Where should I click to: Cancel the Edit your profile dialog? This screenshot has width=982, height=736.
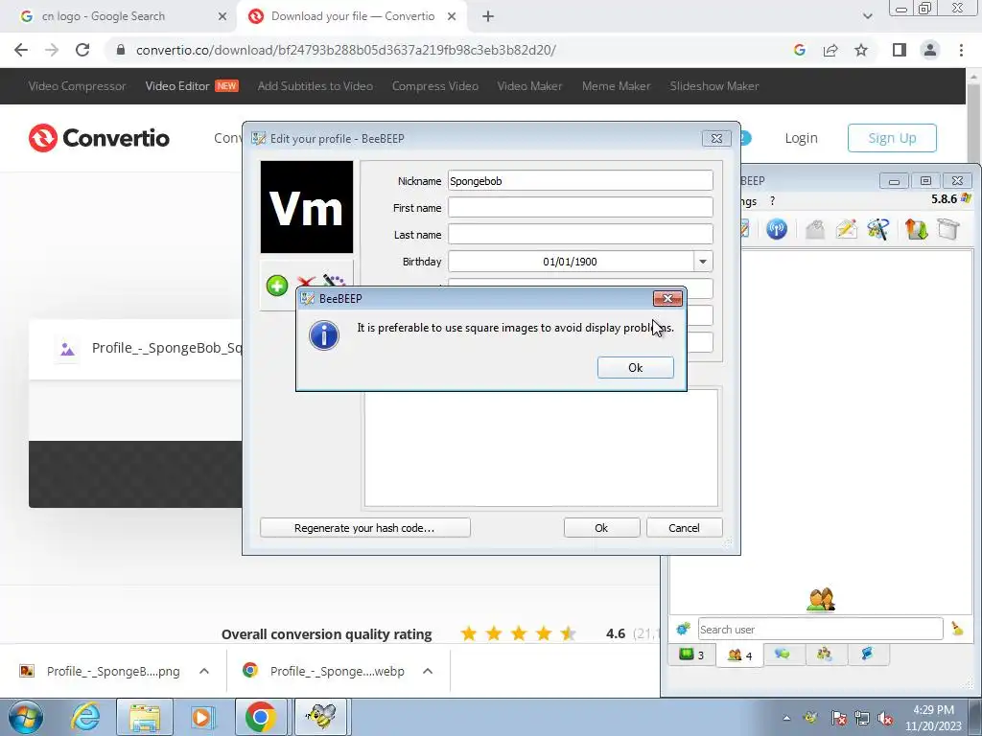tap(684, 528)
